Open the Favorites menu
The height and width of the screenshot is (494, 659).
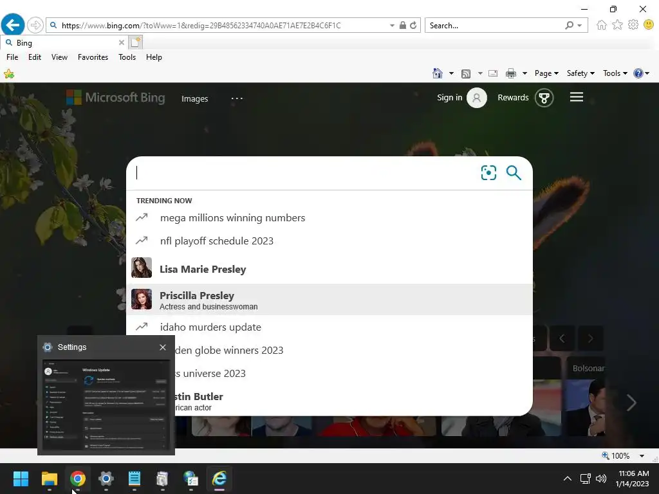93,57
